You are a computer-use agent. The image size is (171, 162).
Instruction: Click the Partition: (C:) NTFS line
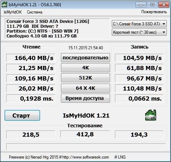[42, 31]
